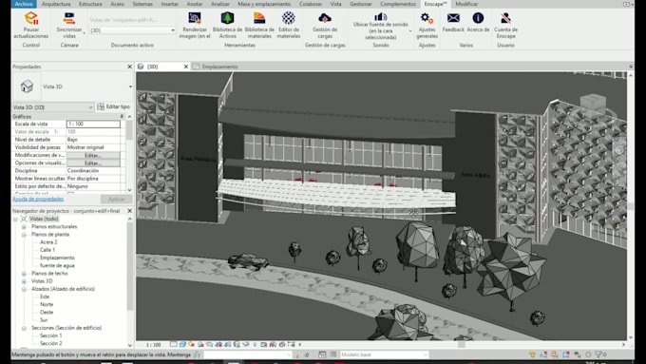Click the selection filter funnel icon

[x=599, y=354]
